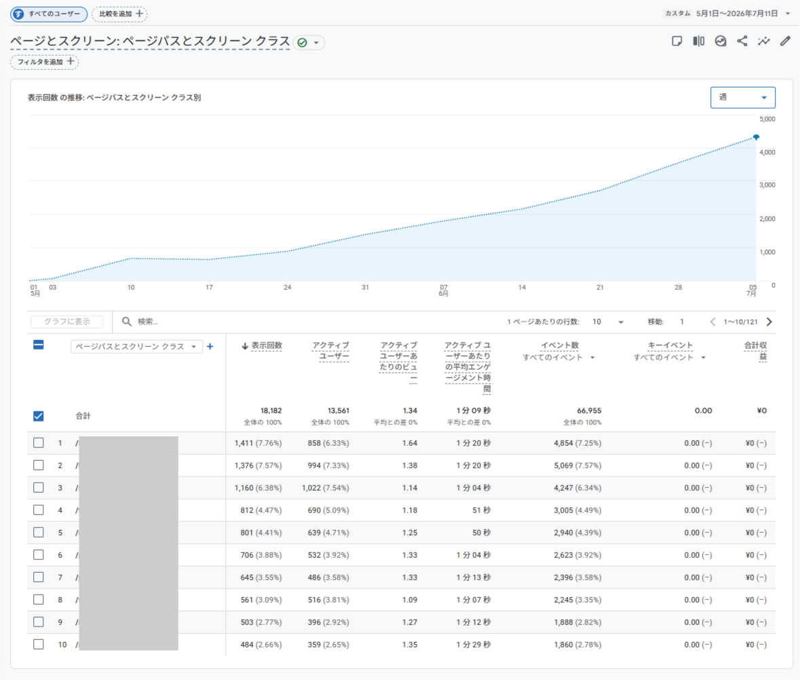Screen dimensions: 800x680
Task: Select the data point marker on chart
Action: (x=756, y=137)
